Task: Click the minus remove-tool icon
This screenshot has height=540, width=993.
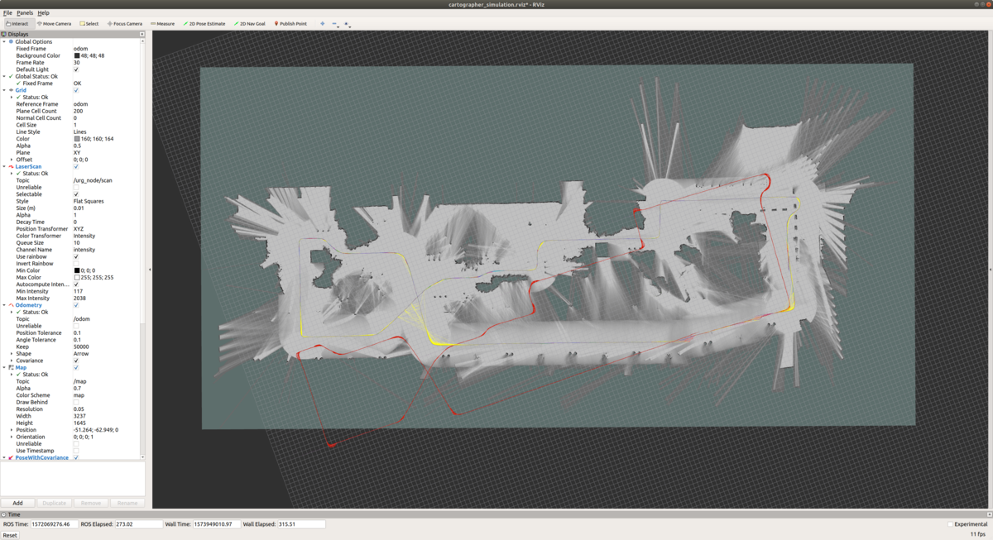Action: coord(334,24)
